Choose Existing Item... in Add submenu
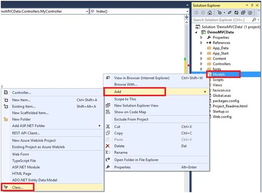Image resolution: width=262 pixels, height=193 pixels. click(52, 106)
